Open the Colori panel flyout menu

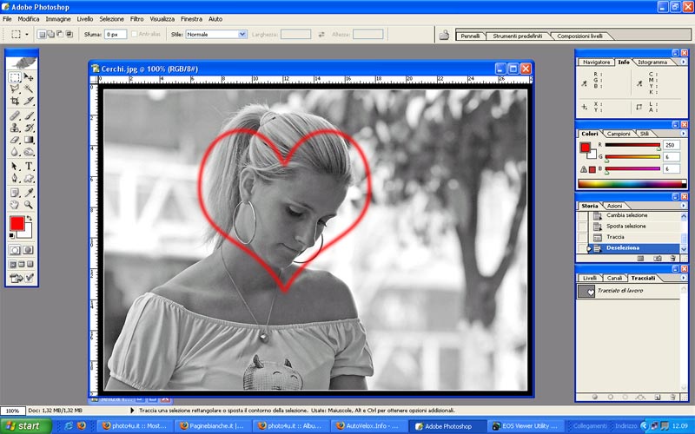point(683,134)
